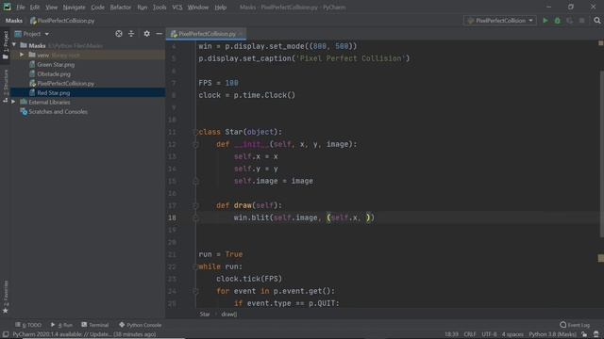Viewport: 604px width, 339px height.
Task: Close the PixelPerfectCollision.py editor tab
Action: pyautogui.click(x=241, y=34)
